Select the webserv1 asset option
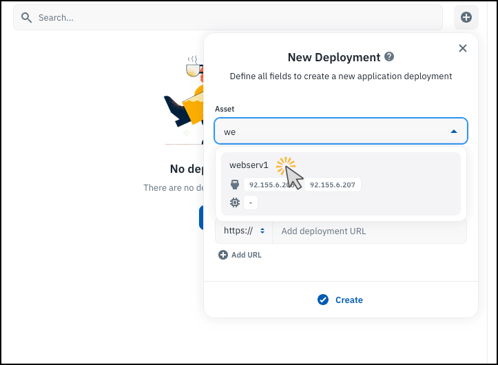The image size is (498, 365). (x=249, y=165)
